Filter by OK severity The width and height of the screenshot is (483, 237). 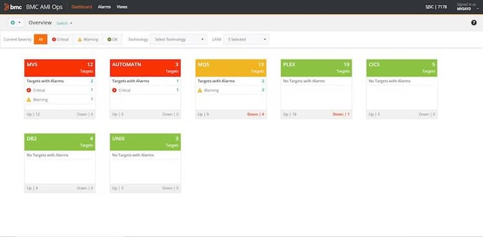click(113, 39)
